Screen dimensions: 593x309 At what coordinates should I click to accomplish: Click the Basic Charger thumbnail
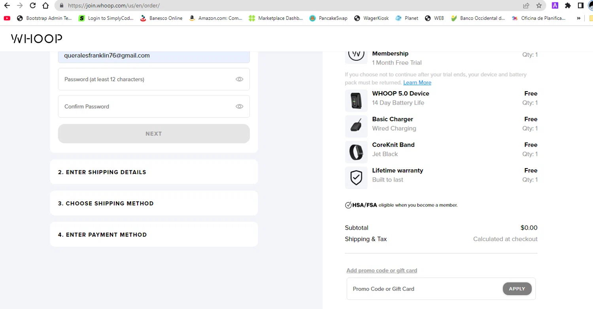pos(356,126)
